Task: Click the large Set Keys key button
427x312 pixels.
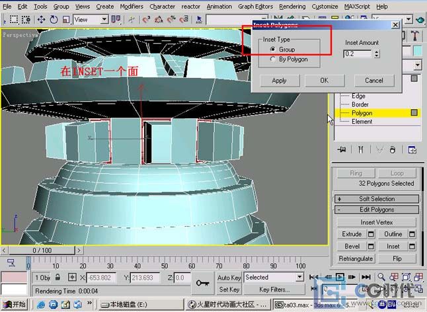Action: click(x=203, y=284)
